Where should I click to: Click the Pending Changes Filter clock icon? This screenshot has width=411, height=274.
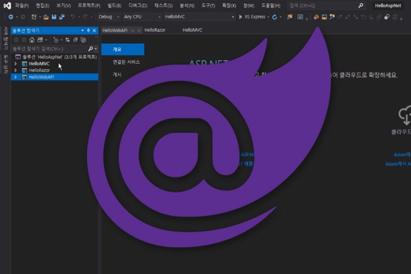coord(55,40)
